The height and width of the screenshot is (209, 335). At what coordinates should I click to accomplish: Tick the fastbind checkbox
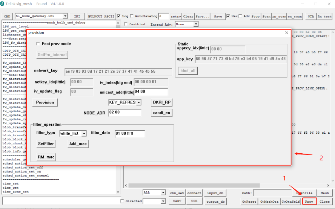pyautogui.click(x=126, y=24)
